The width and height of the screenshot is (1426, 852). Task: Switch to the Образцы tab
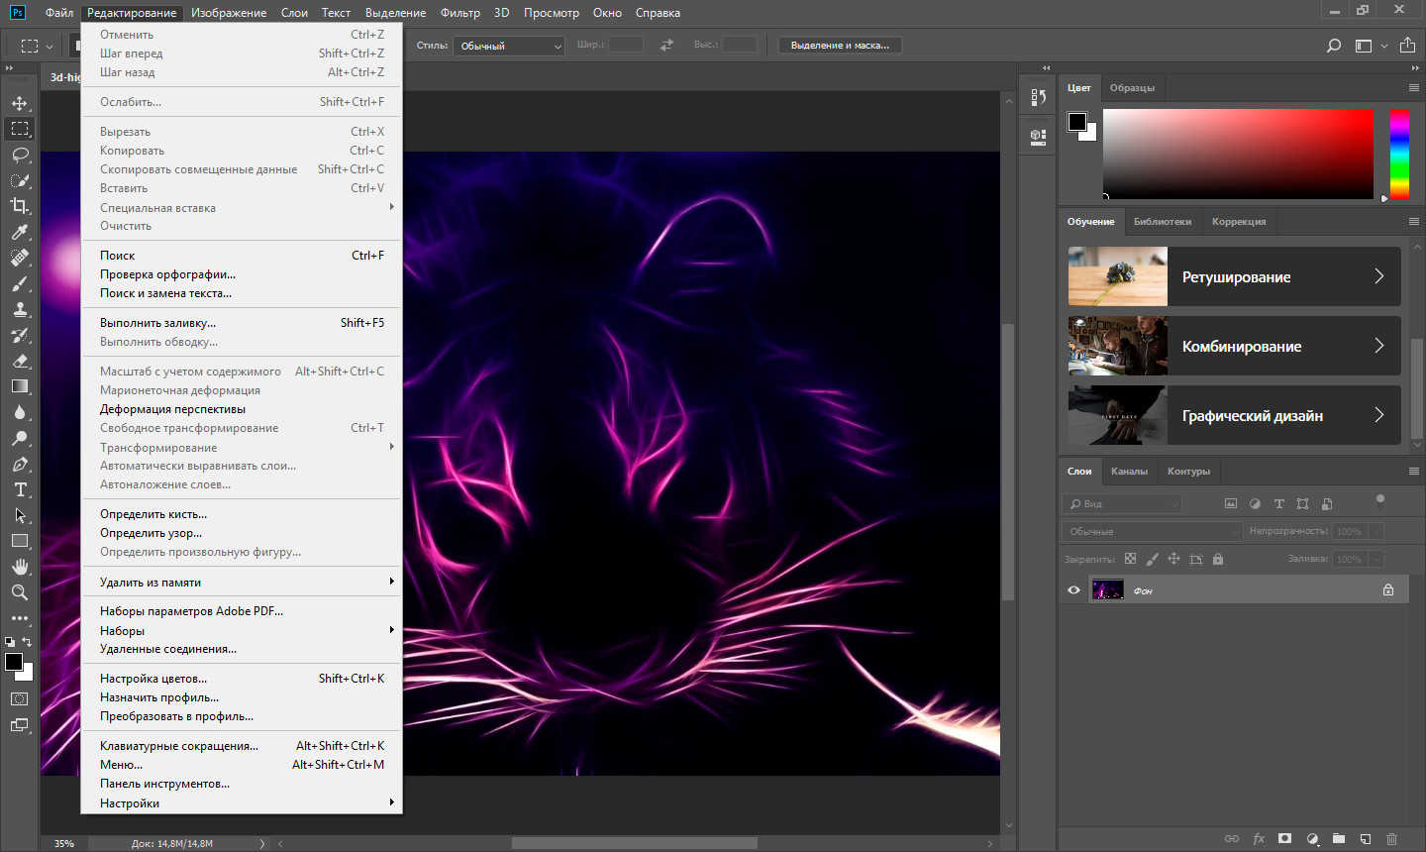coord(1132,88)
